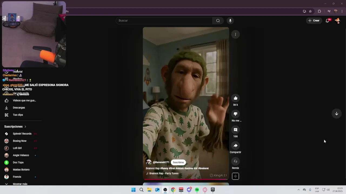Open taskbar search magnifier
The height and width of the screenshot is (194, 346).
(141, 190)
